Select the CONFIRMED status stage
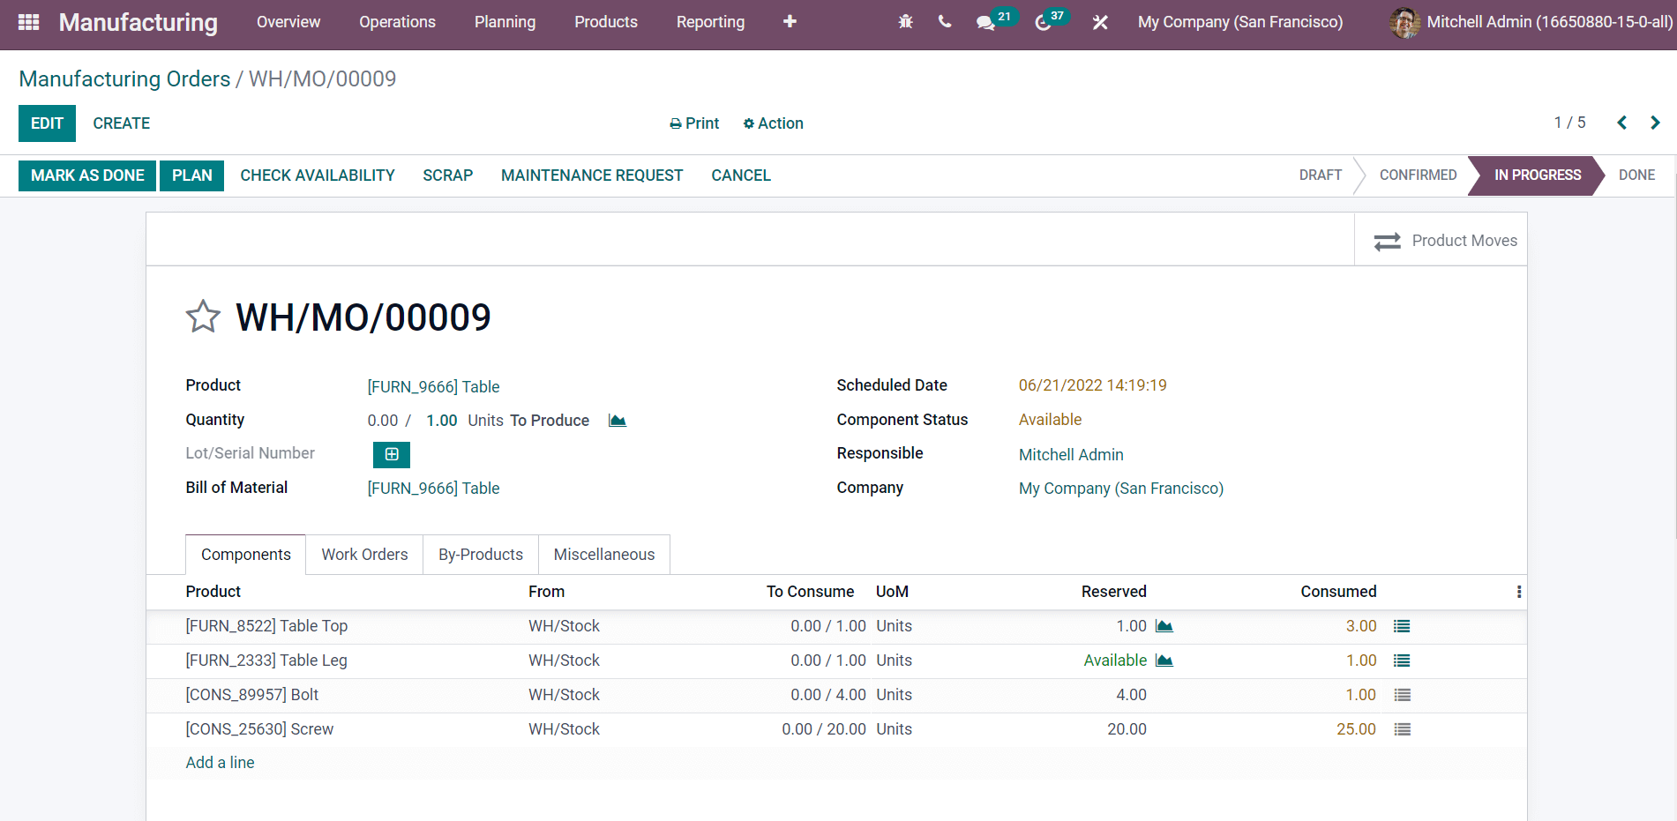The image size is (1677, 821). [x=1418, y=175]
